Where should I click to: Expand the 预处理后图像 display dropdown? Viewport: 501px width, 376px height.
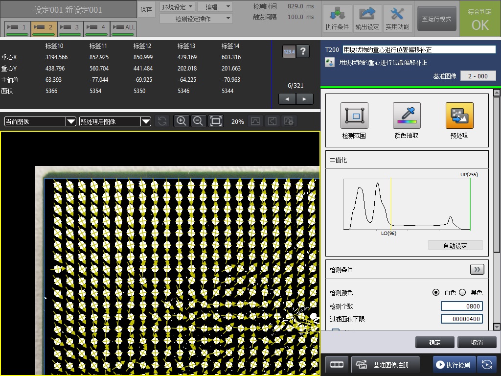tap(115, 121)
